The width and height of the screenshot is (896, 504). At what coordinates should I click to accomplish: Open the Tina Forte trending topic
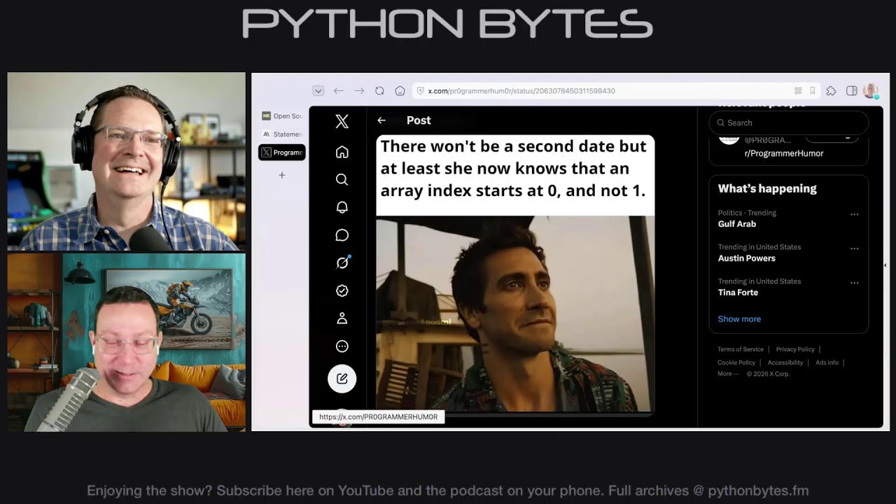tap(738, 293)
